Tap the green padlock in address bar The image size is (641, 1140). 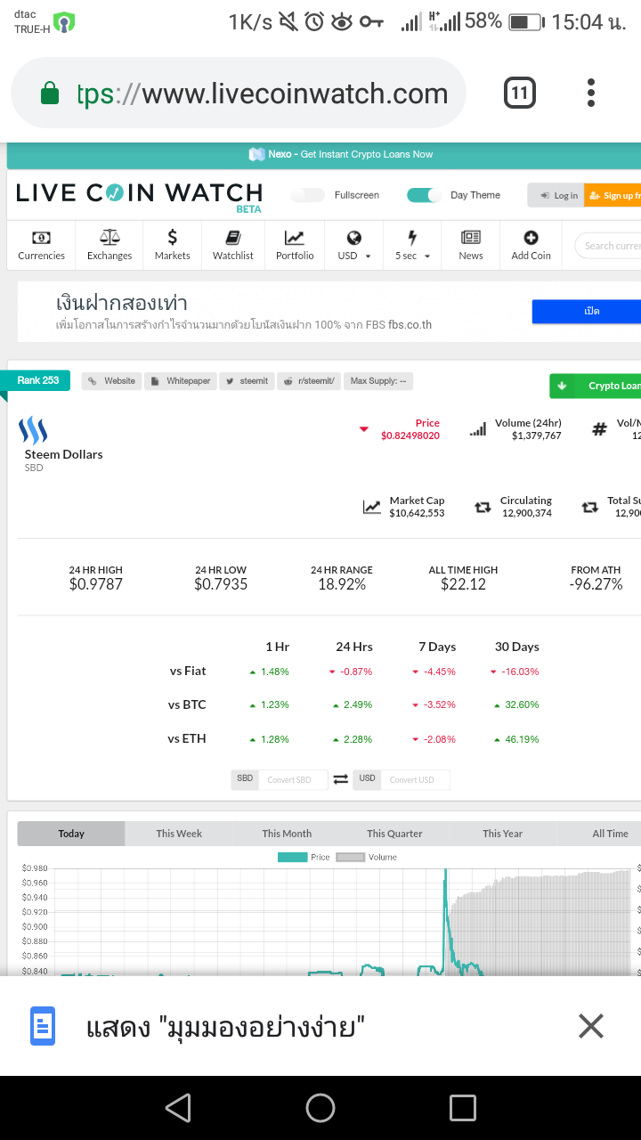click(50, 93)
